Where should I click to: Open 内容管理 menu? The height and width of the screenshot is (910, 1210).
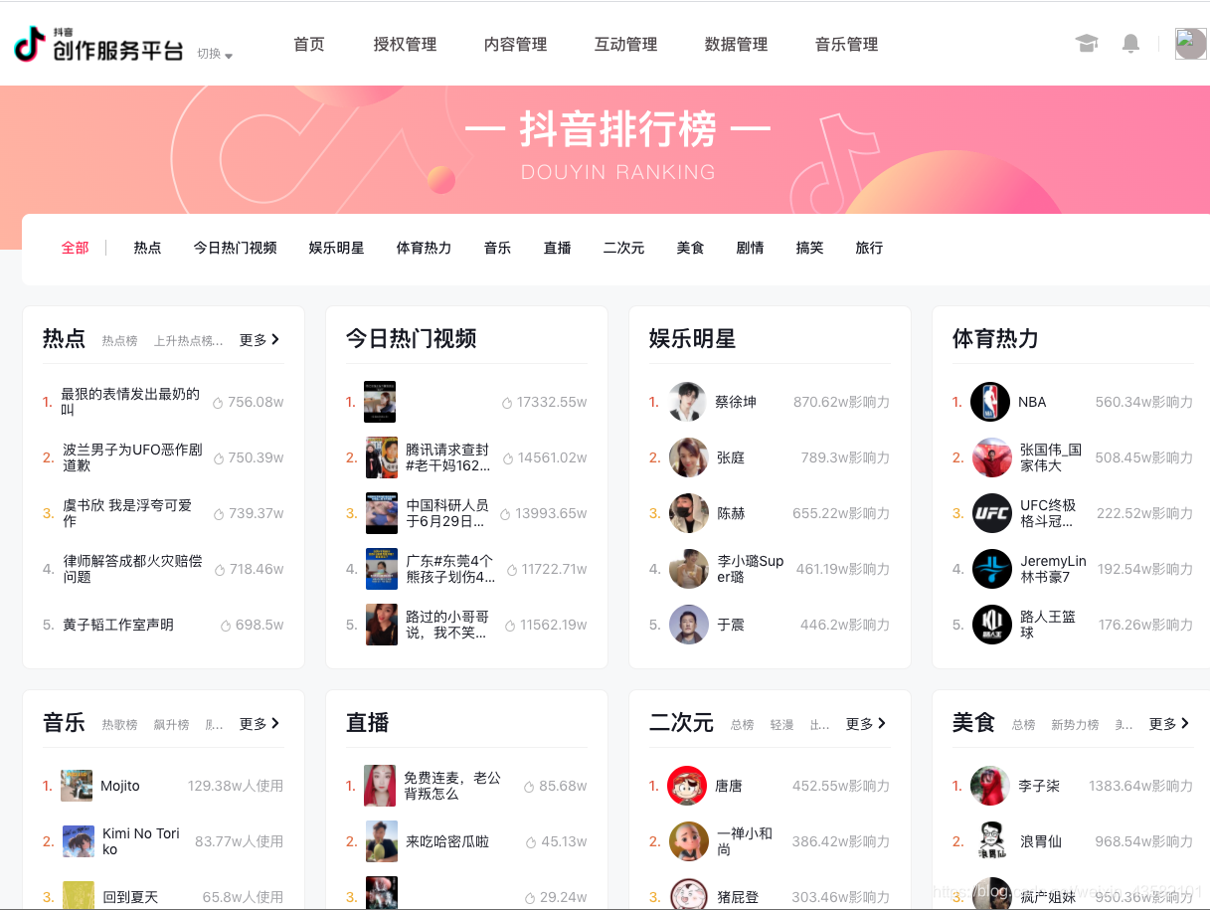(515, 44)
